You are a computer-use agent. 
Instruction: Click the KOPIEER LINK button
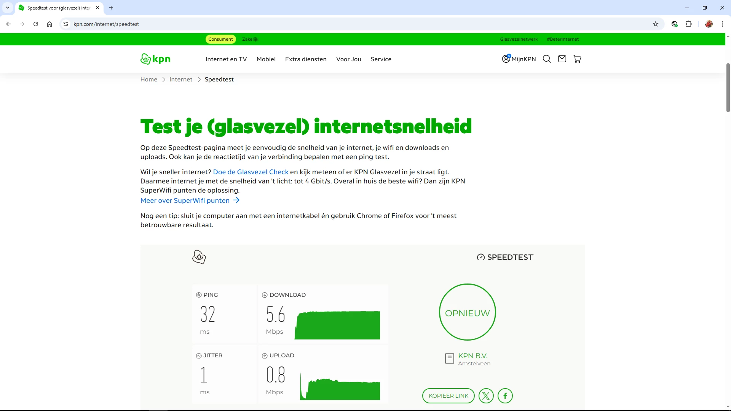(448, 396)
